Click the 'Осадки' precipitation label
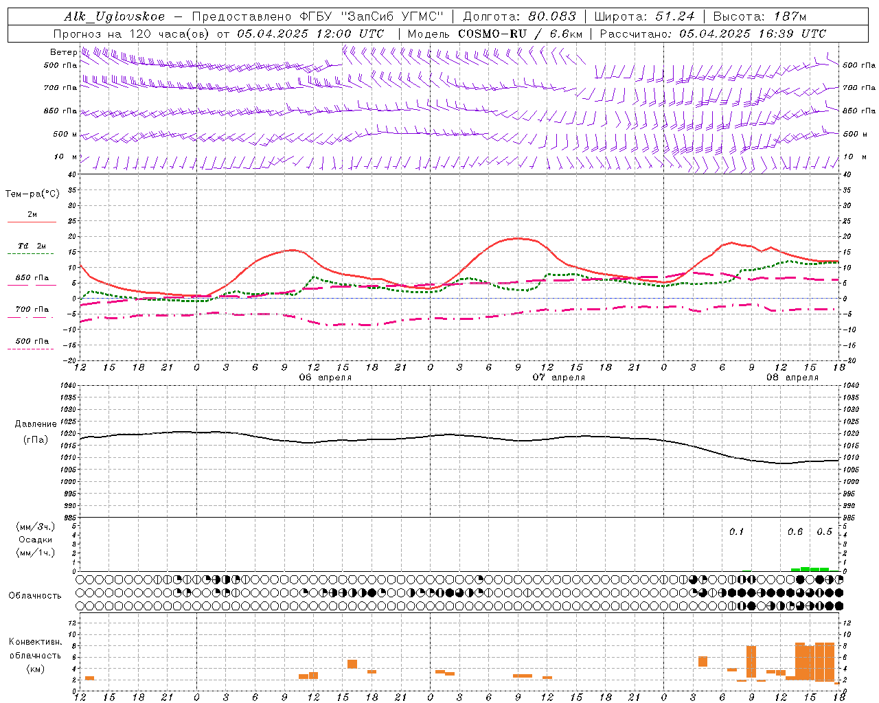The image size is (879, 703). 36,540
